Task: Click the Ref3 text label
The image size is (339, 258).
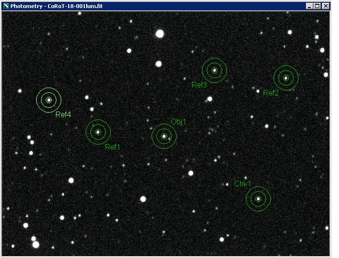Action: [x=199, y=85]
